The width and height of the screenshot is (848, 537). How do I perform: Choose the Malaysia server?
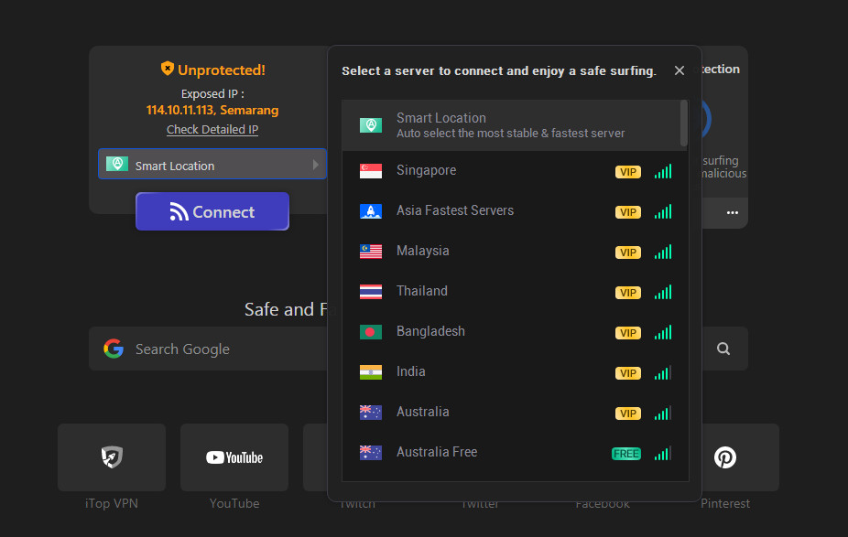pos(515,252)
